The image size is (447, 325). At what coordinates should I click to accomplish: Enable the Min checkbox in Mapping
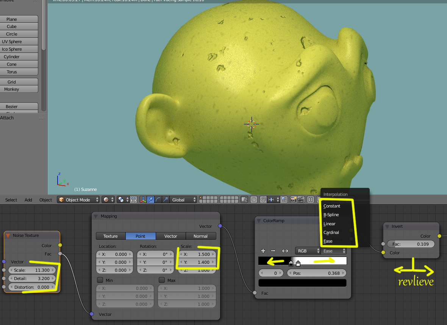100,280
